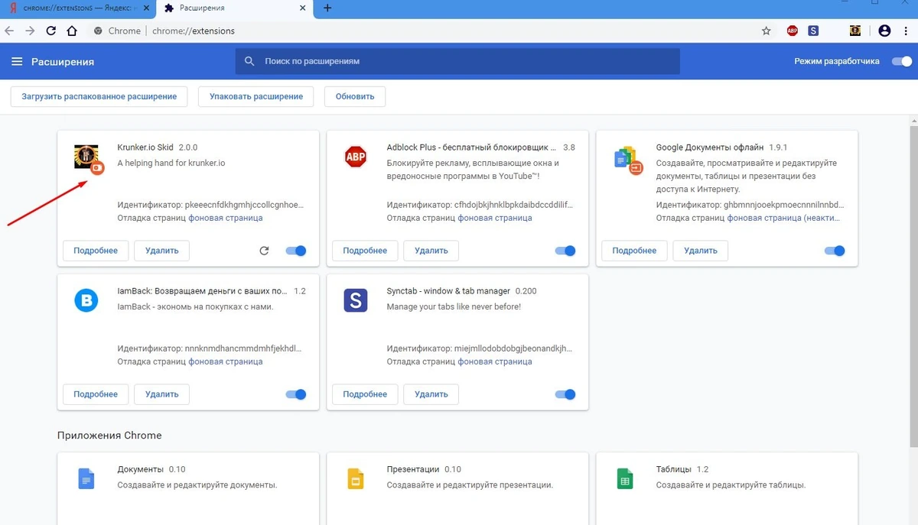Open a new tab with plus button
Viewport: 918px width, 525px height.
tap(327, 8)
